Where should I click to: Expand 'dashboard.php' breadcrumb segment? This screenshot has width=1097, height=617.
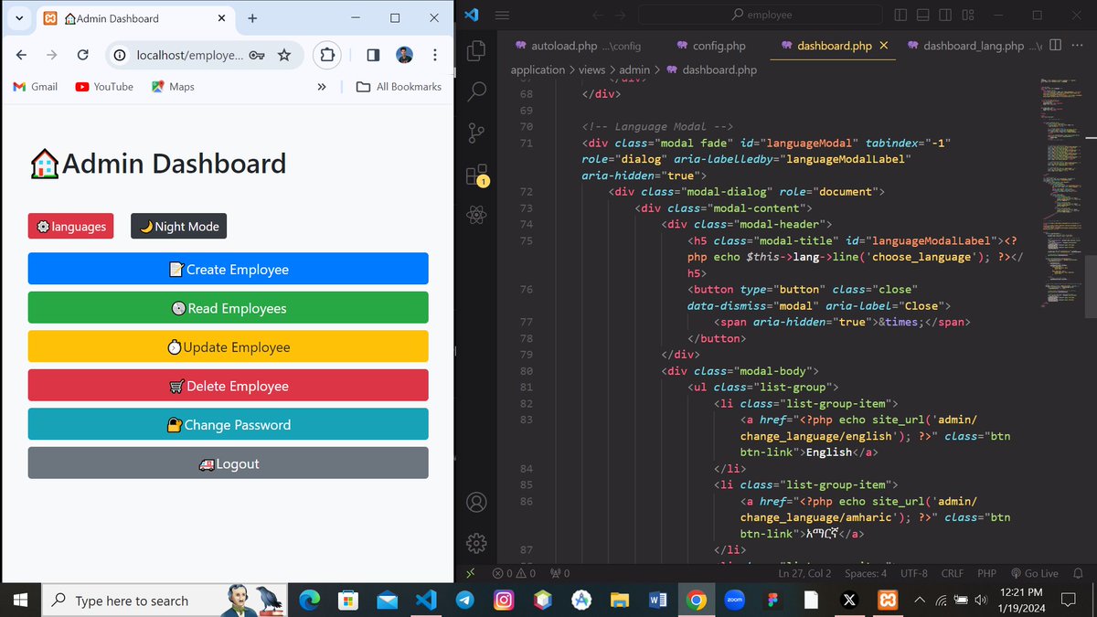tap(711, 69)
